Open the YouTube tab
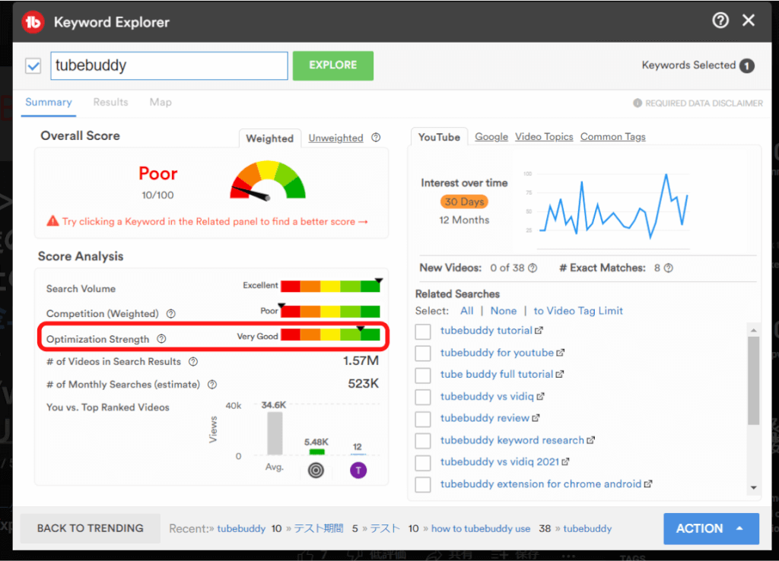This screenshot has width=779, height=561. point(439,137)
